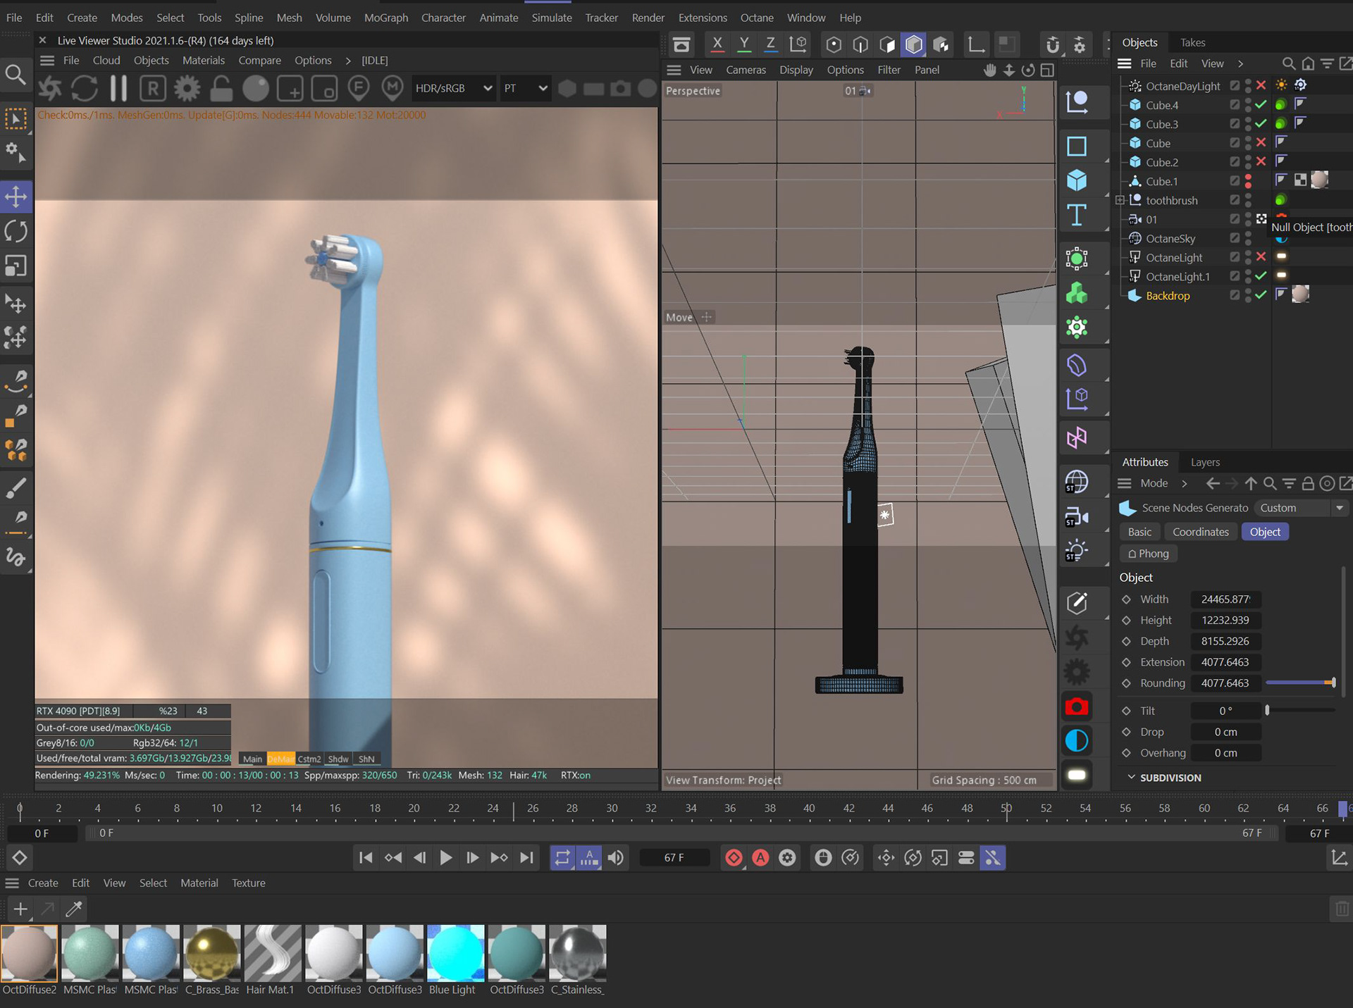The width and height of the screenshot is (1353, 1008).
Task: Click the Phong tag button
Action: coord(1149,554)
